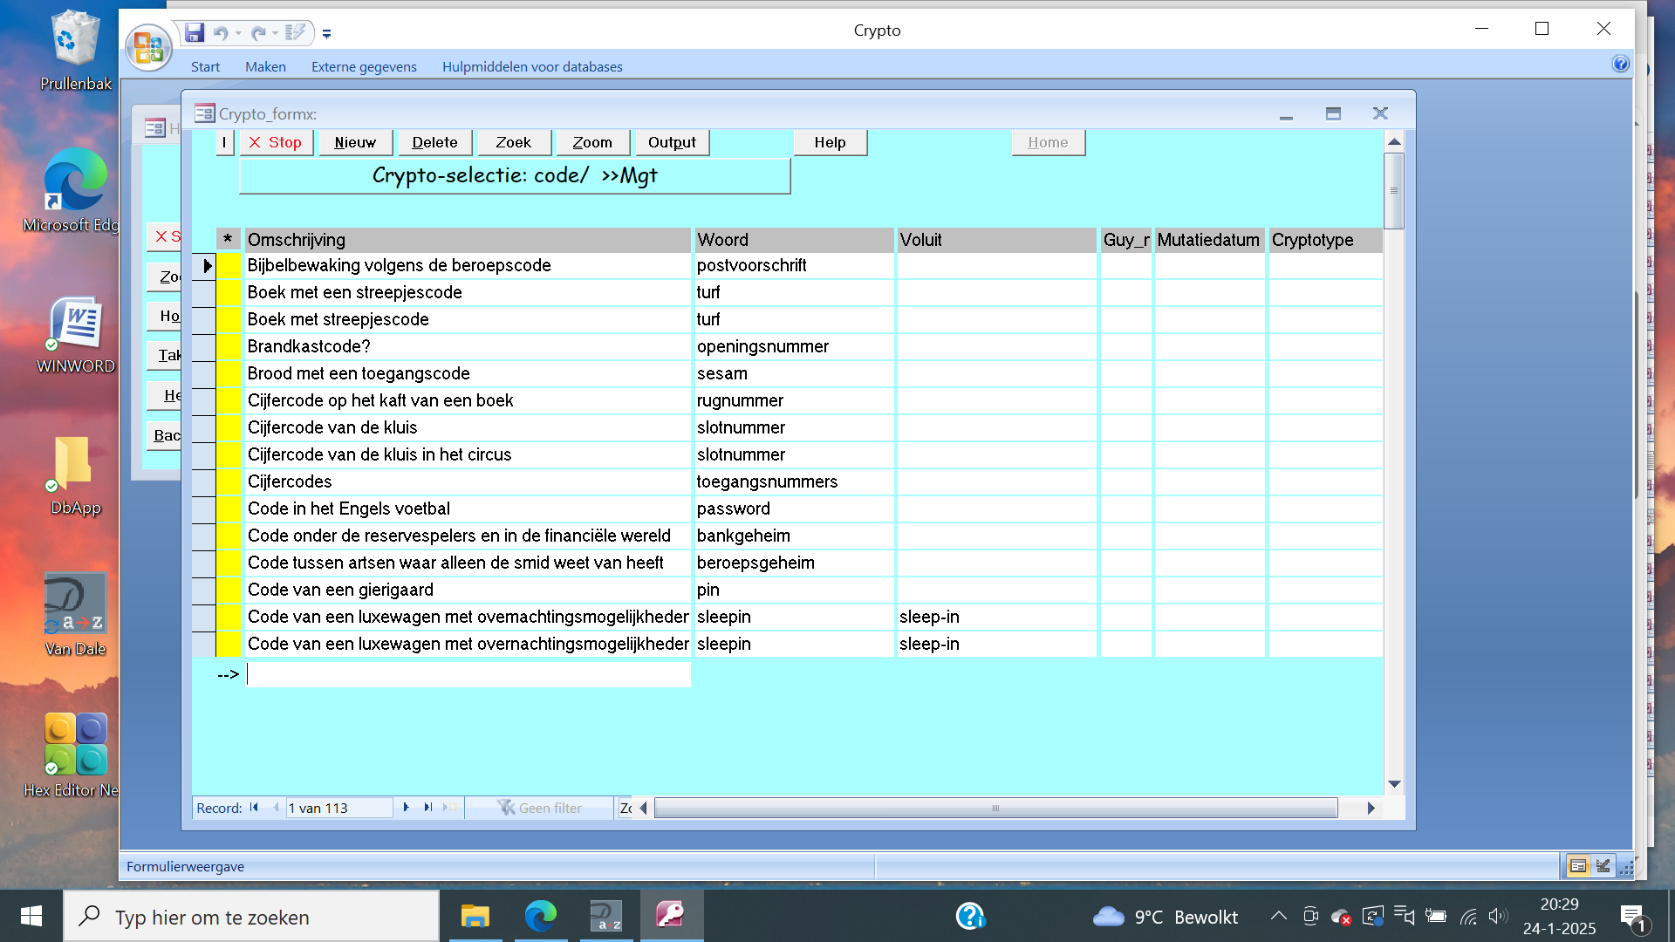Click the beroepsgeheim word cell

click(x=794, y=563)
